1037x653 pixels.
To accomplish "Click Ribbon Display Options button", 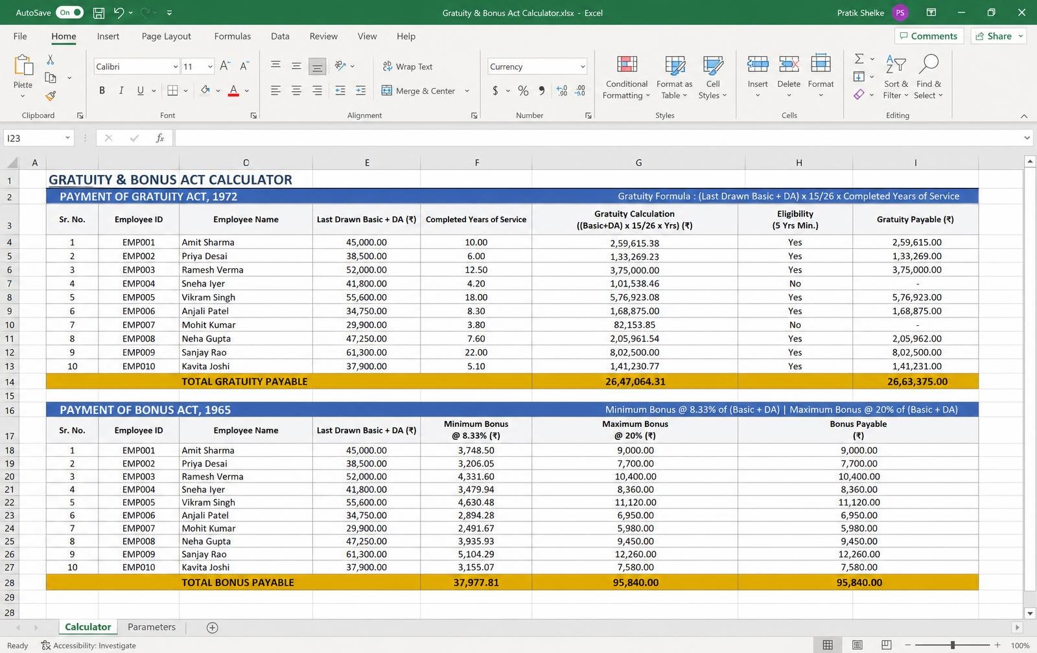I will point(931,12).
